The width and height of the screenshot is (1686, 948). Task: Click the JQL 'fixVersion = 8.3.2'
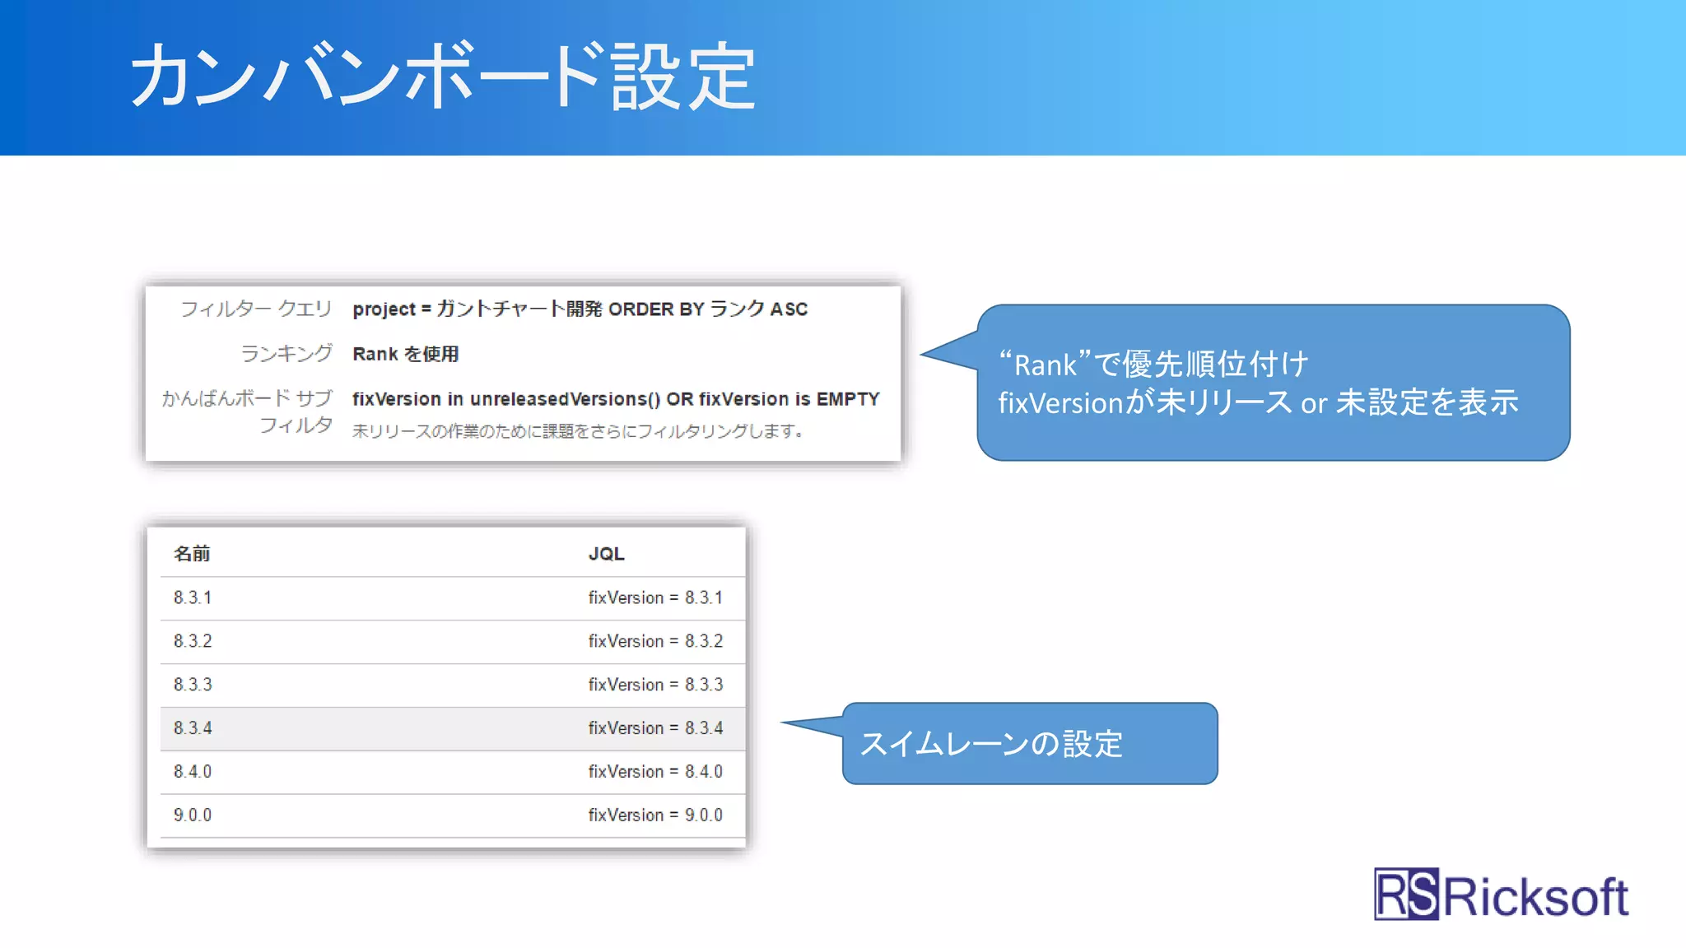(x=655, y=641)
